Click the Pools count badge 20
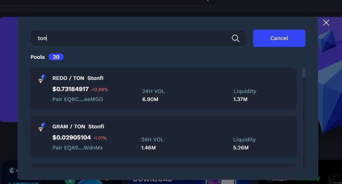342x184 pixels. (56, 57)
